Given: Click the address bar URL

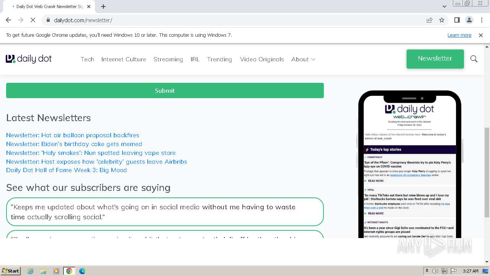Looking at the screenshot, I should [83, 20].
